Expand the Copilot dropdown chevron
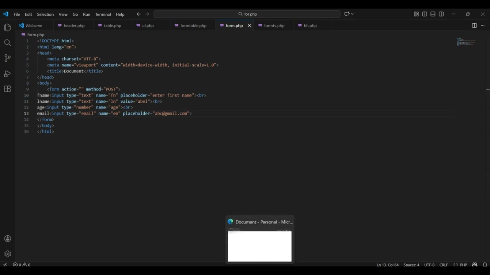490x275 pixels. (x=352, y=14)
